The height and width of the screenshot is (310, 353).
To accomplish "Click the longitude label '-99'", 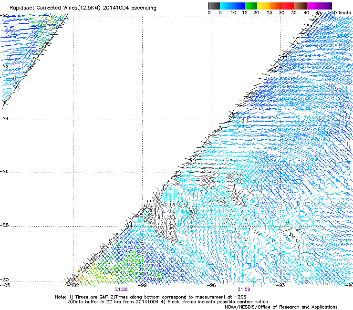I will (x=142, y=285).
